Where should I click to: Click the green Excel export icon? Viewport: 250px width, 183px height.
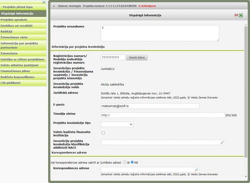(241, 15)
